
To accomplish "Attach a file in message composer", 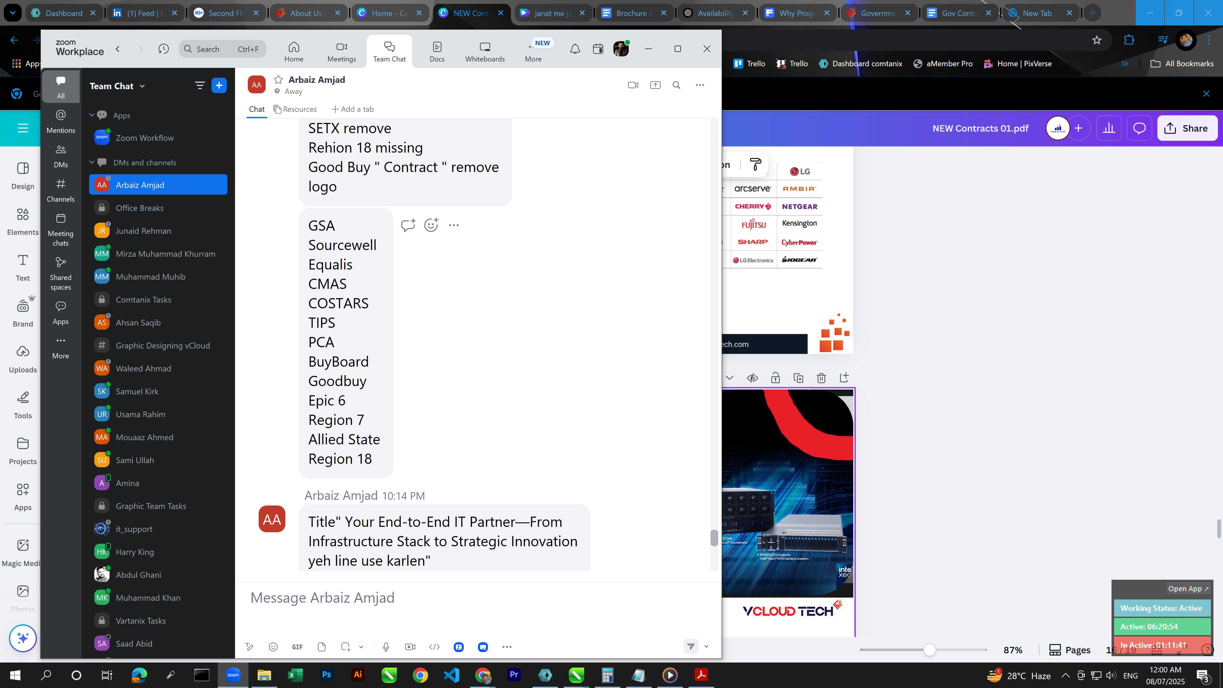I will [321, 647].
